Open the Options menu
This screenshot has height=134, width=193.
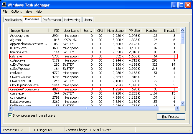[x=17, y=11]
